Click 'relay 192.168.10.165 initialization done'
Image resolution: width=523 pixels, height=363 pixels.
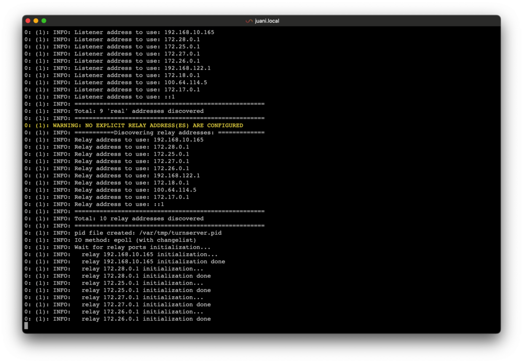(x=153, y=262)
